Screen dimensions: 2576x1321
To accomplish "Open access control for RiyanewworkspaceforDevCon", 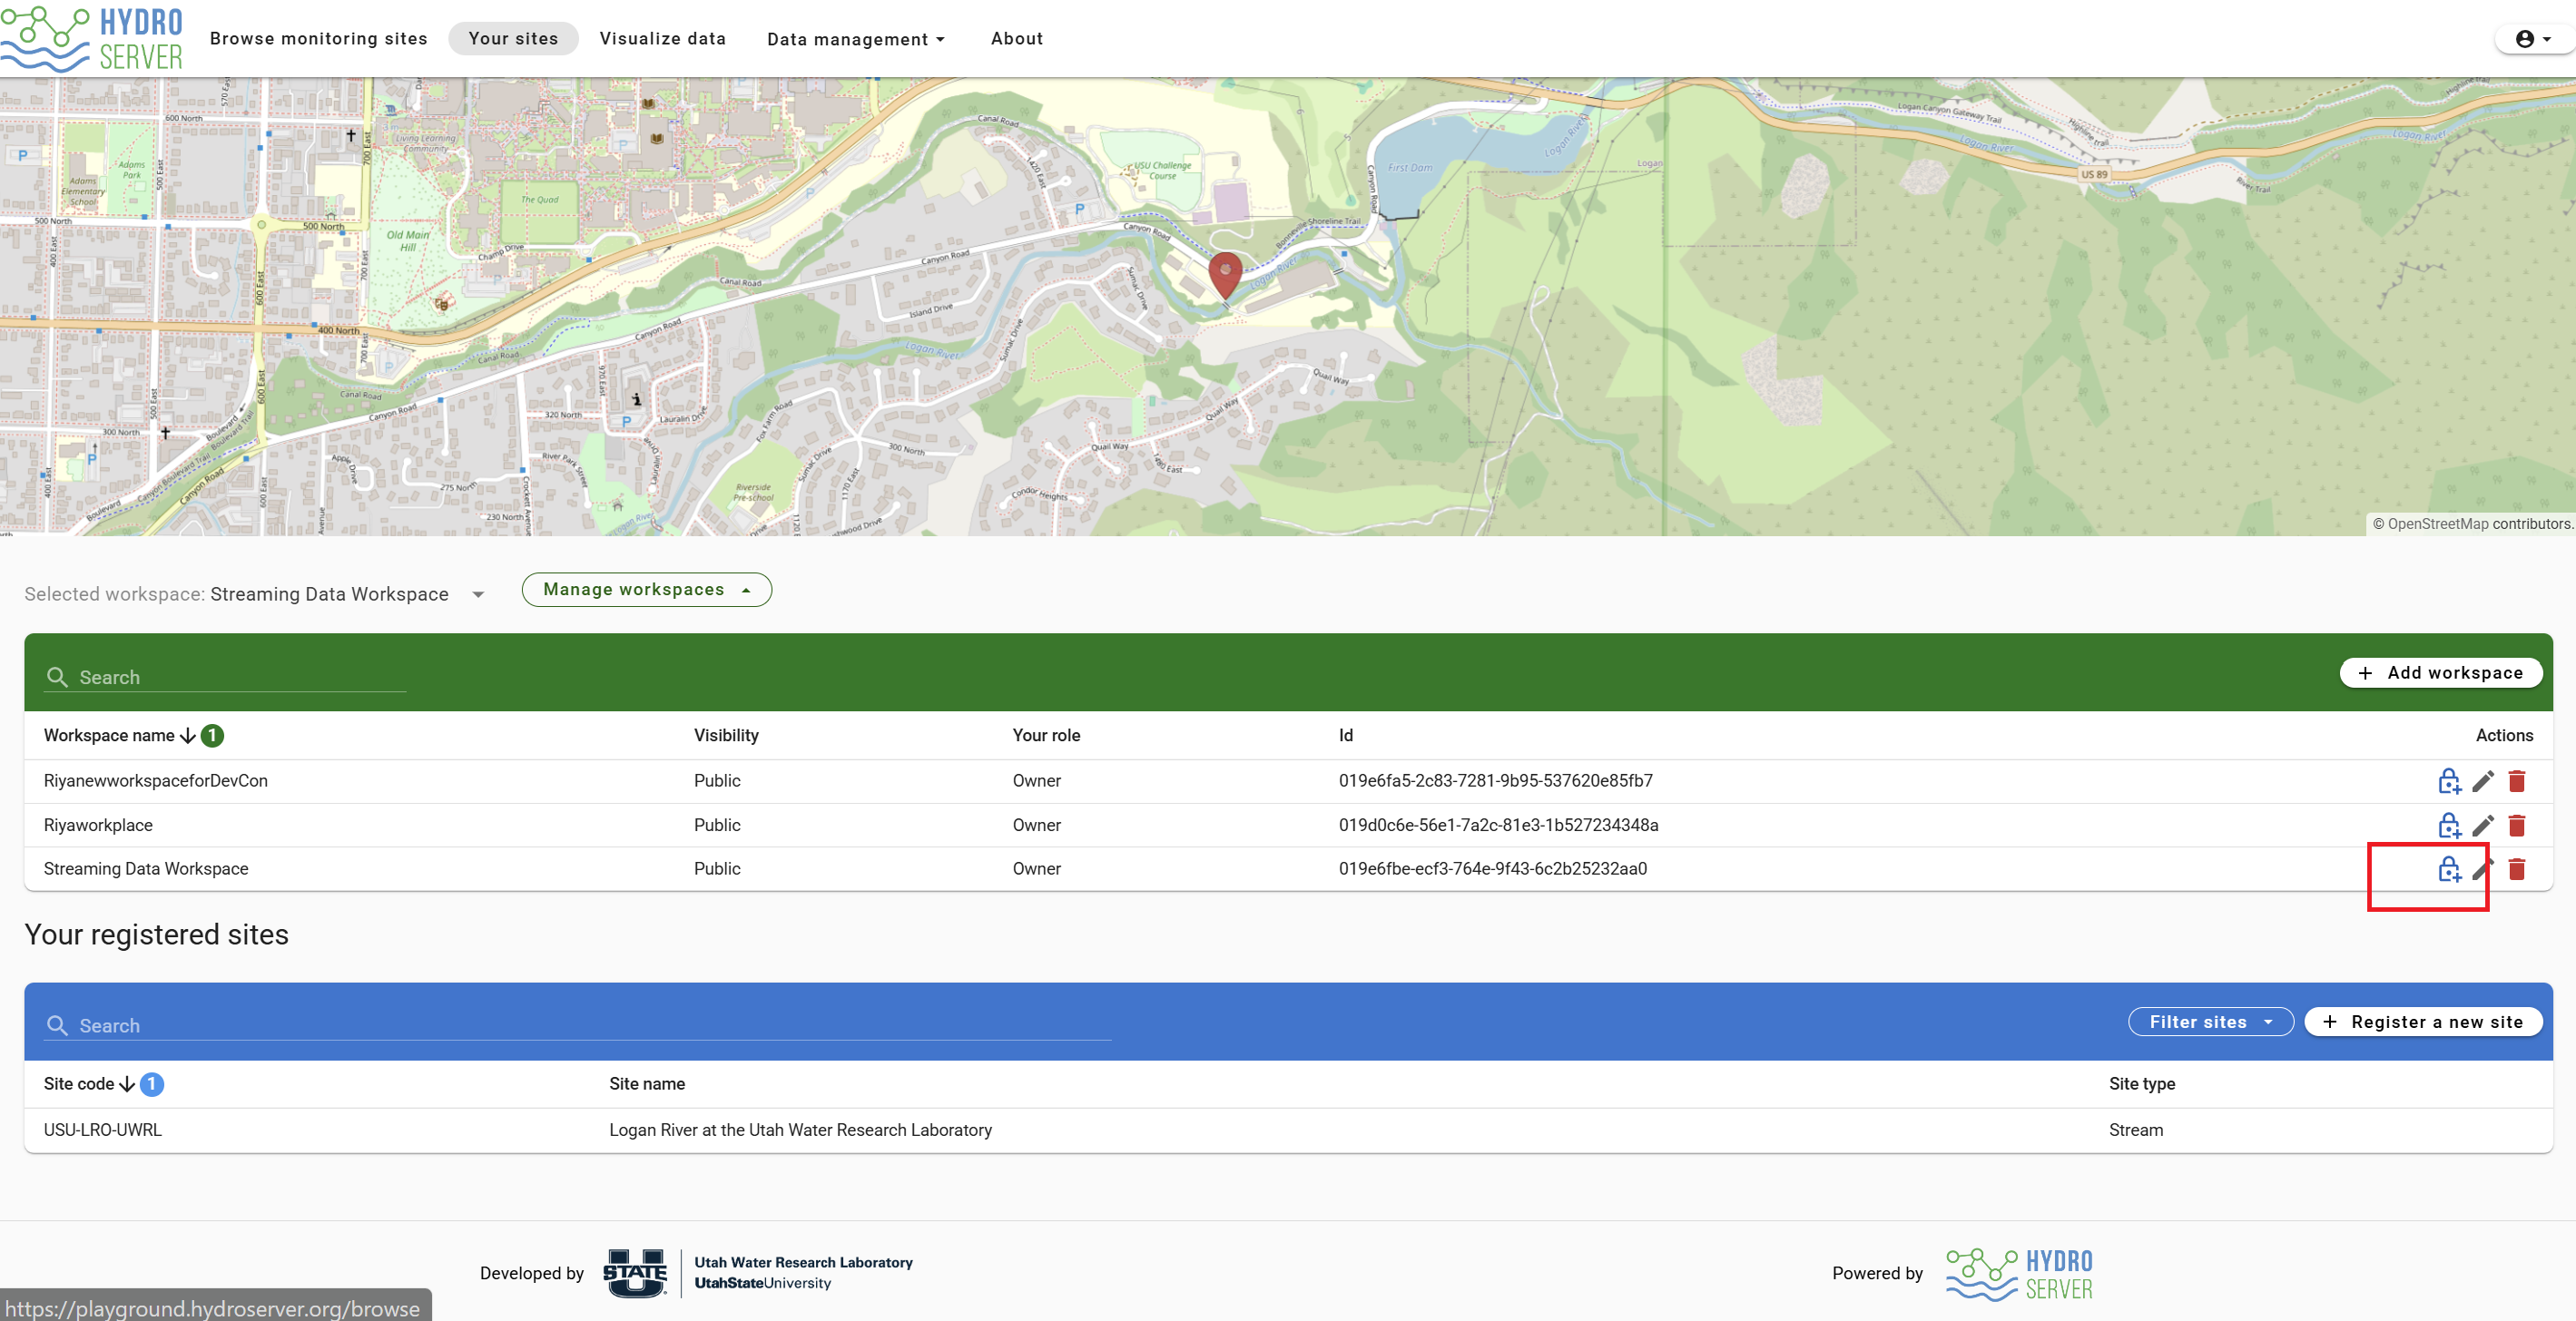I will (x=2448, y=780).
